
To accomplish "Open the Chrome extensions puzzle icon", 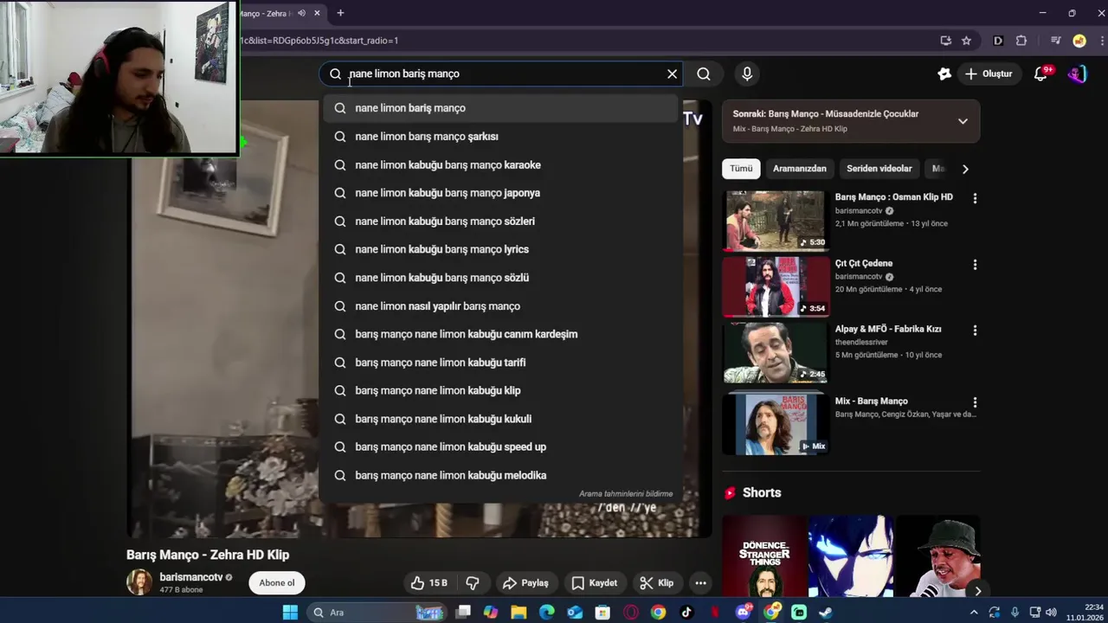I will [x=1021, y=40].
